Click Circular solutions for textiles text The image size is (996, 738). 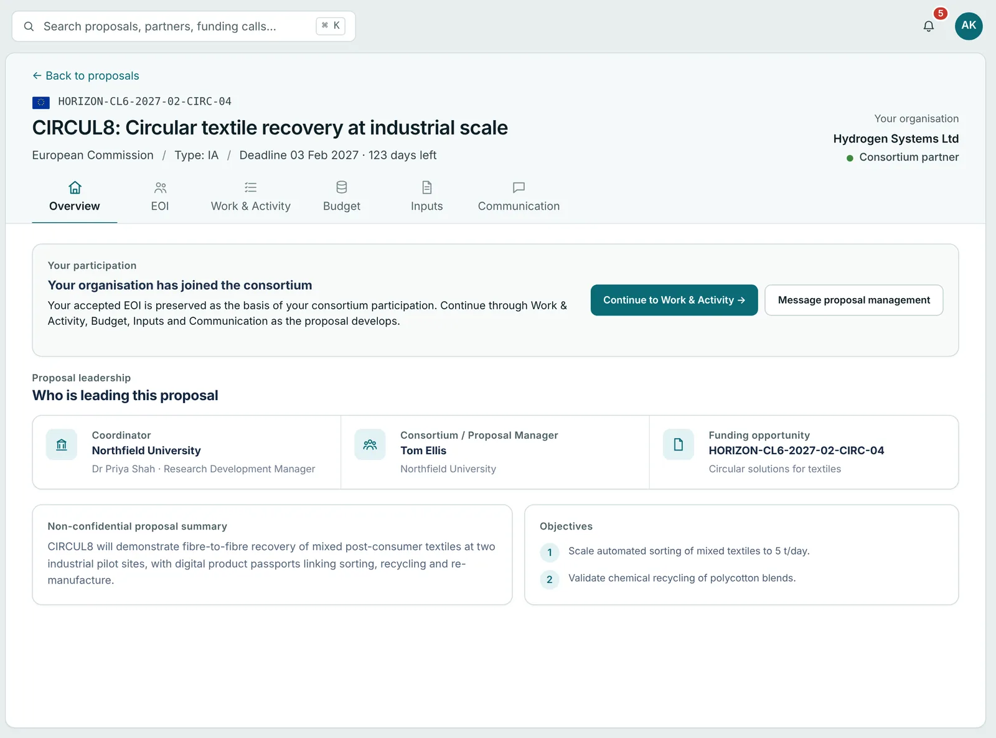tap(775, 469)
